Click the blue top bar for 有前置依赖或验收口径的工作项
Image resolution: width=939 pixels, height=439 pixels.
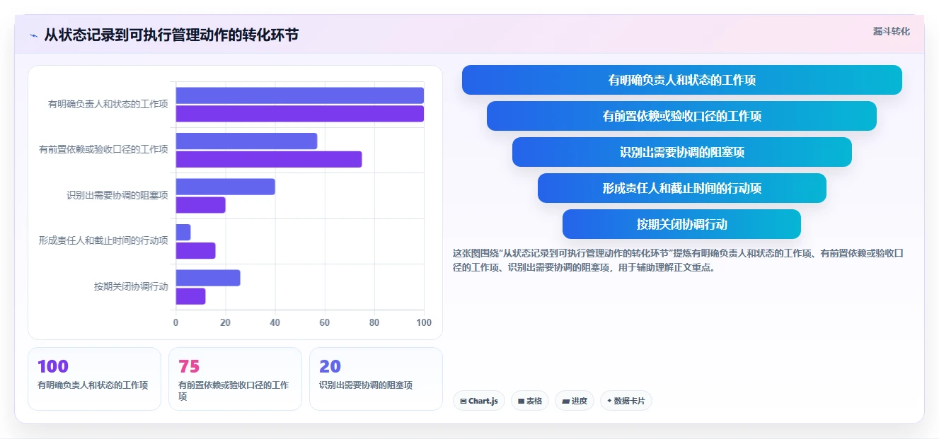coord(246,141)
